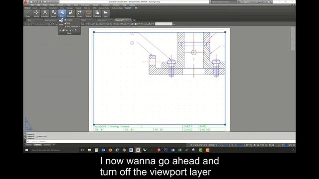This screenshot has height=179, width=319.
Task: Click the 'AutoCAD Training Videos' title block text
Action: [x=112, y=126]
